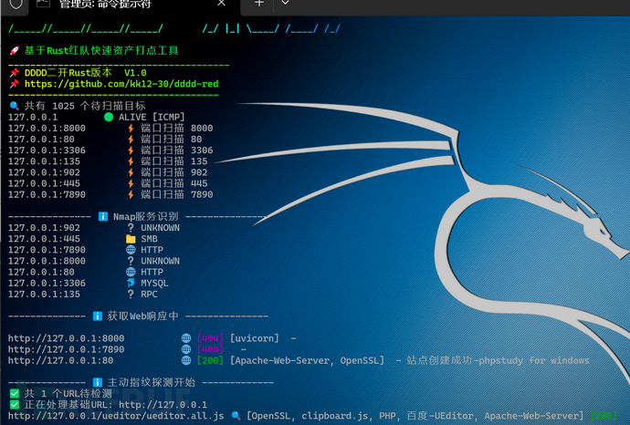Click the lightning icon on port 8000 row

click(131, 128)
